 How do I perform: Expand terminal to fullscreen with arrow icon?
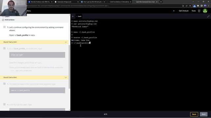coord(208,16)
